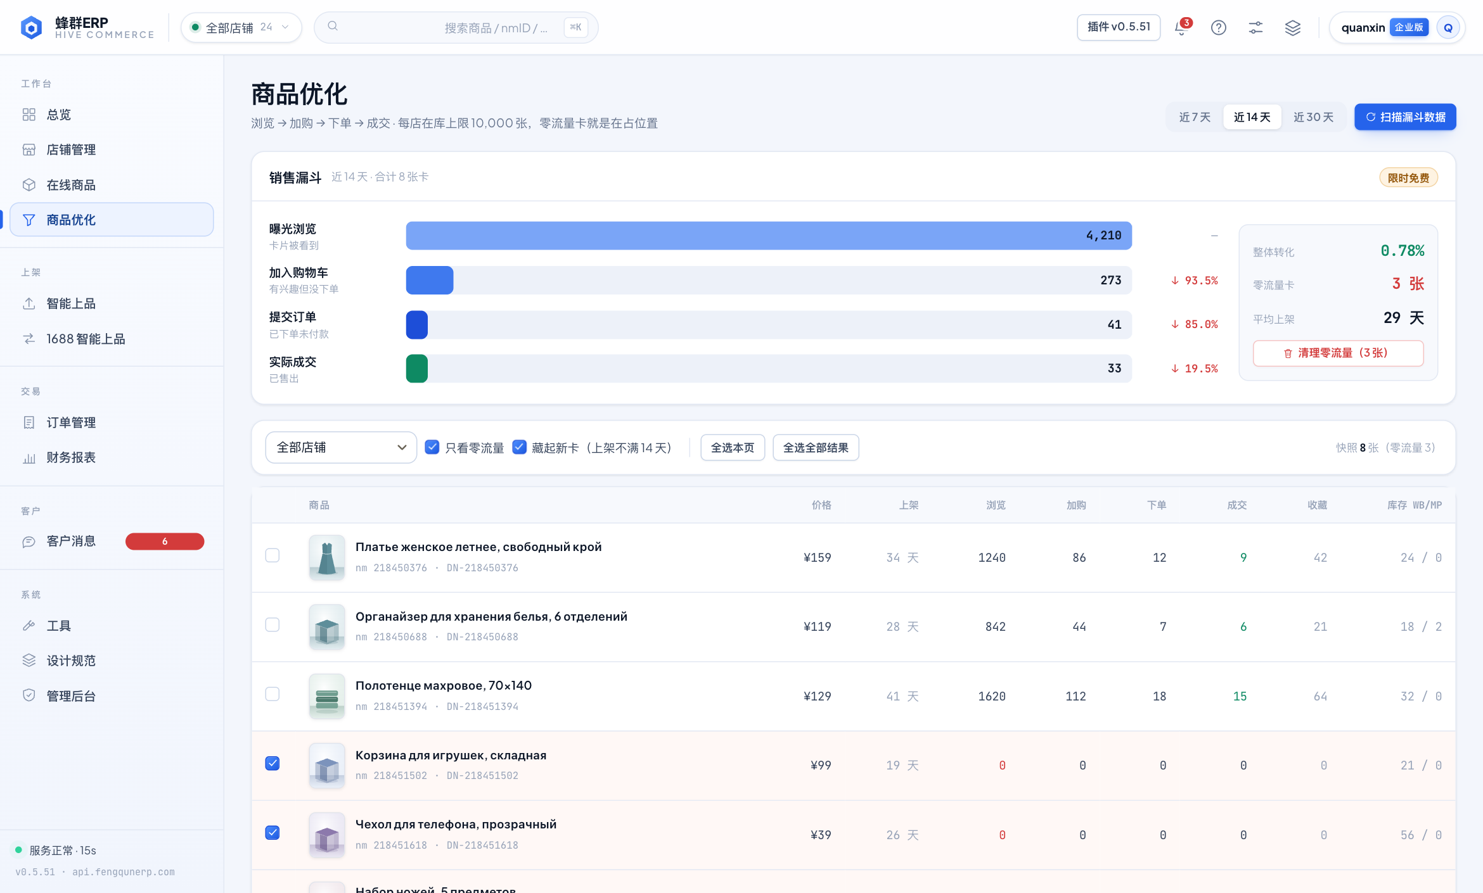
Task: Expand the 全部店铺 24 store selector in header
Action: click(x=241, y=27)
